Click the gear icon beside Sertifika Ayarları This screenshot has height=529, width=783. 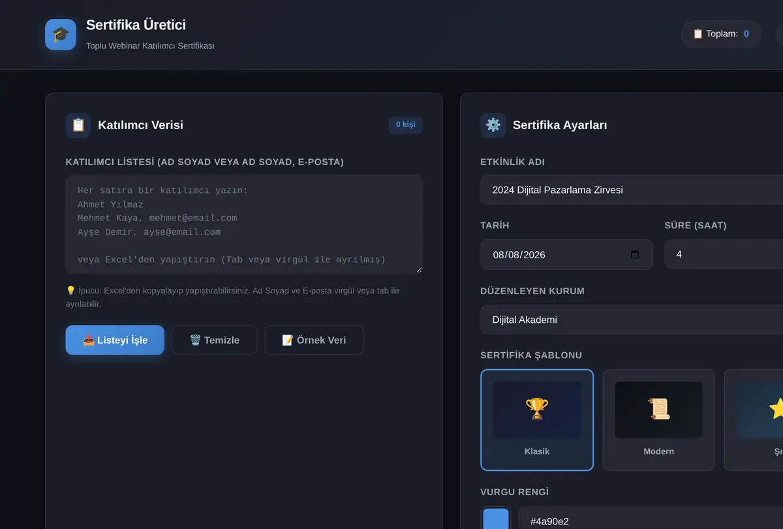[x=493, y=125]
